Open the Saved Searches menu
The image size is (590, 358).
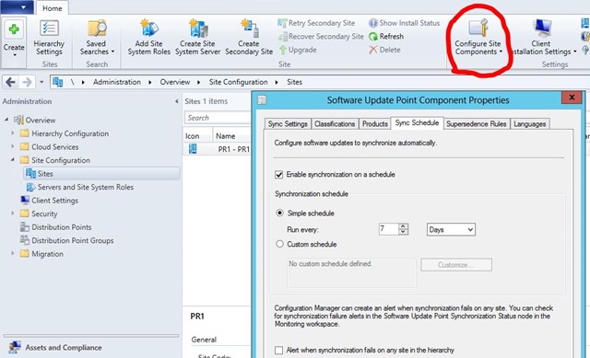pos(97,38)
